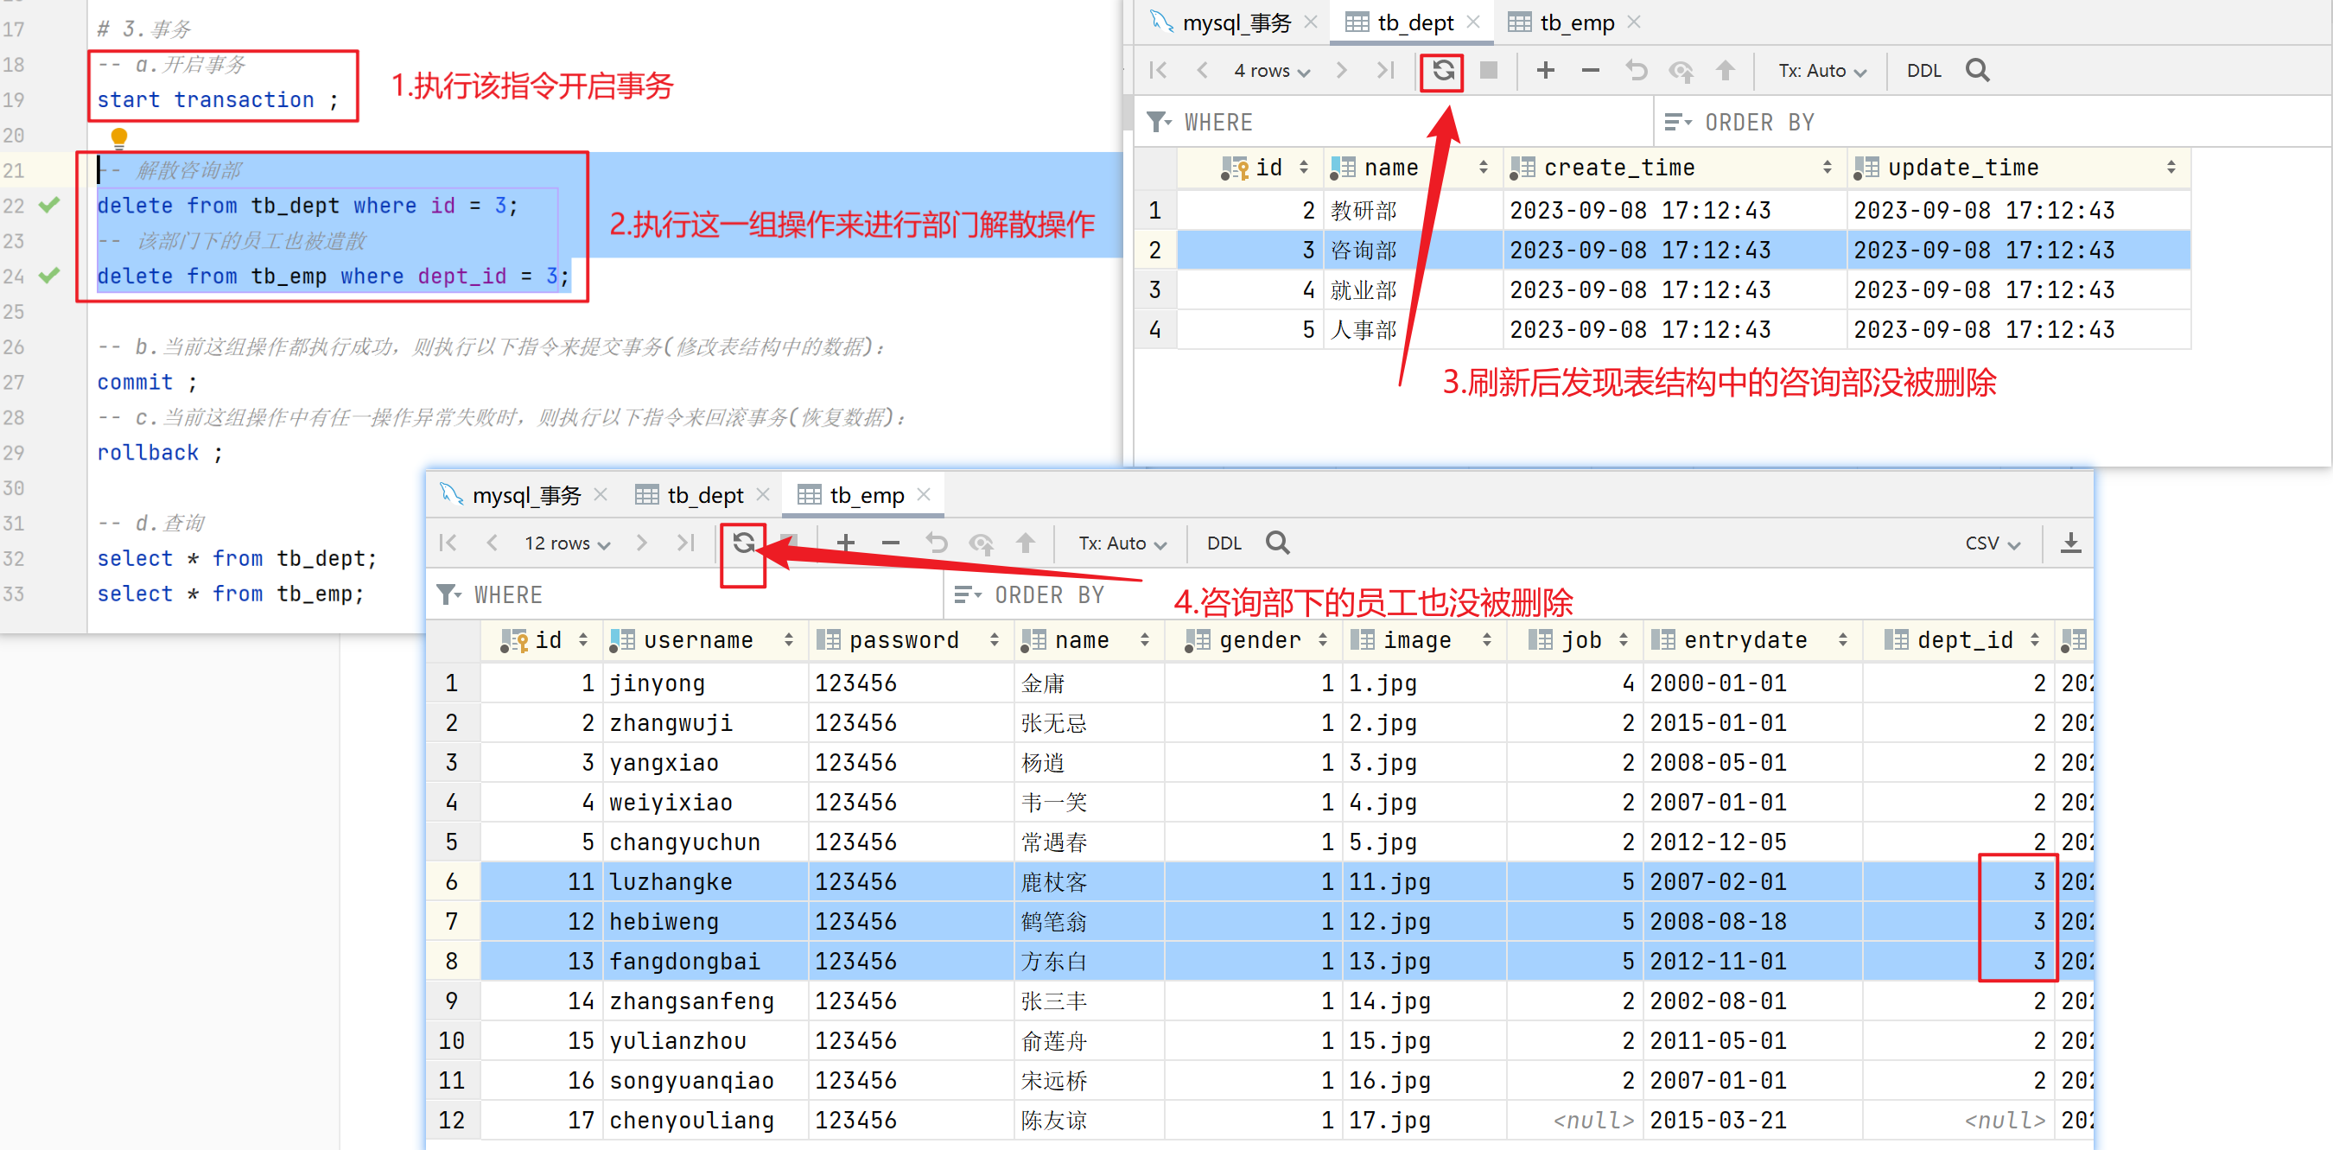
Task: Open Tx: Auto dropdown in tb_emp toolbar
Action: point(1122,543)
